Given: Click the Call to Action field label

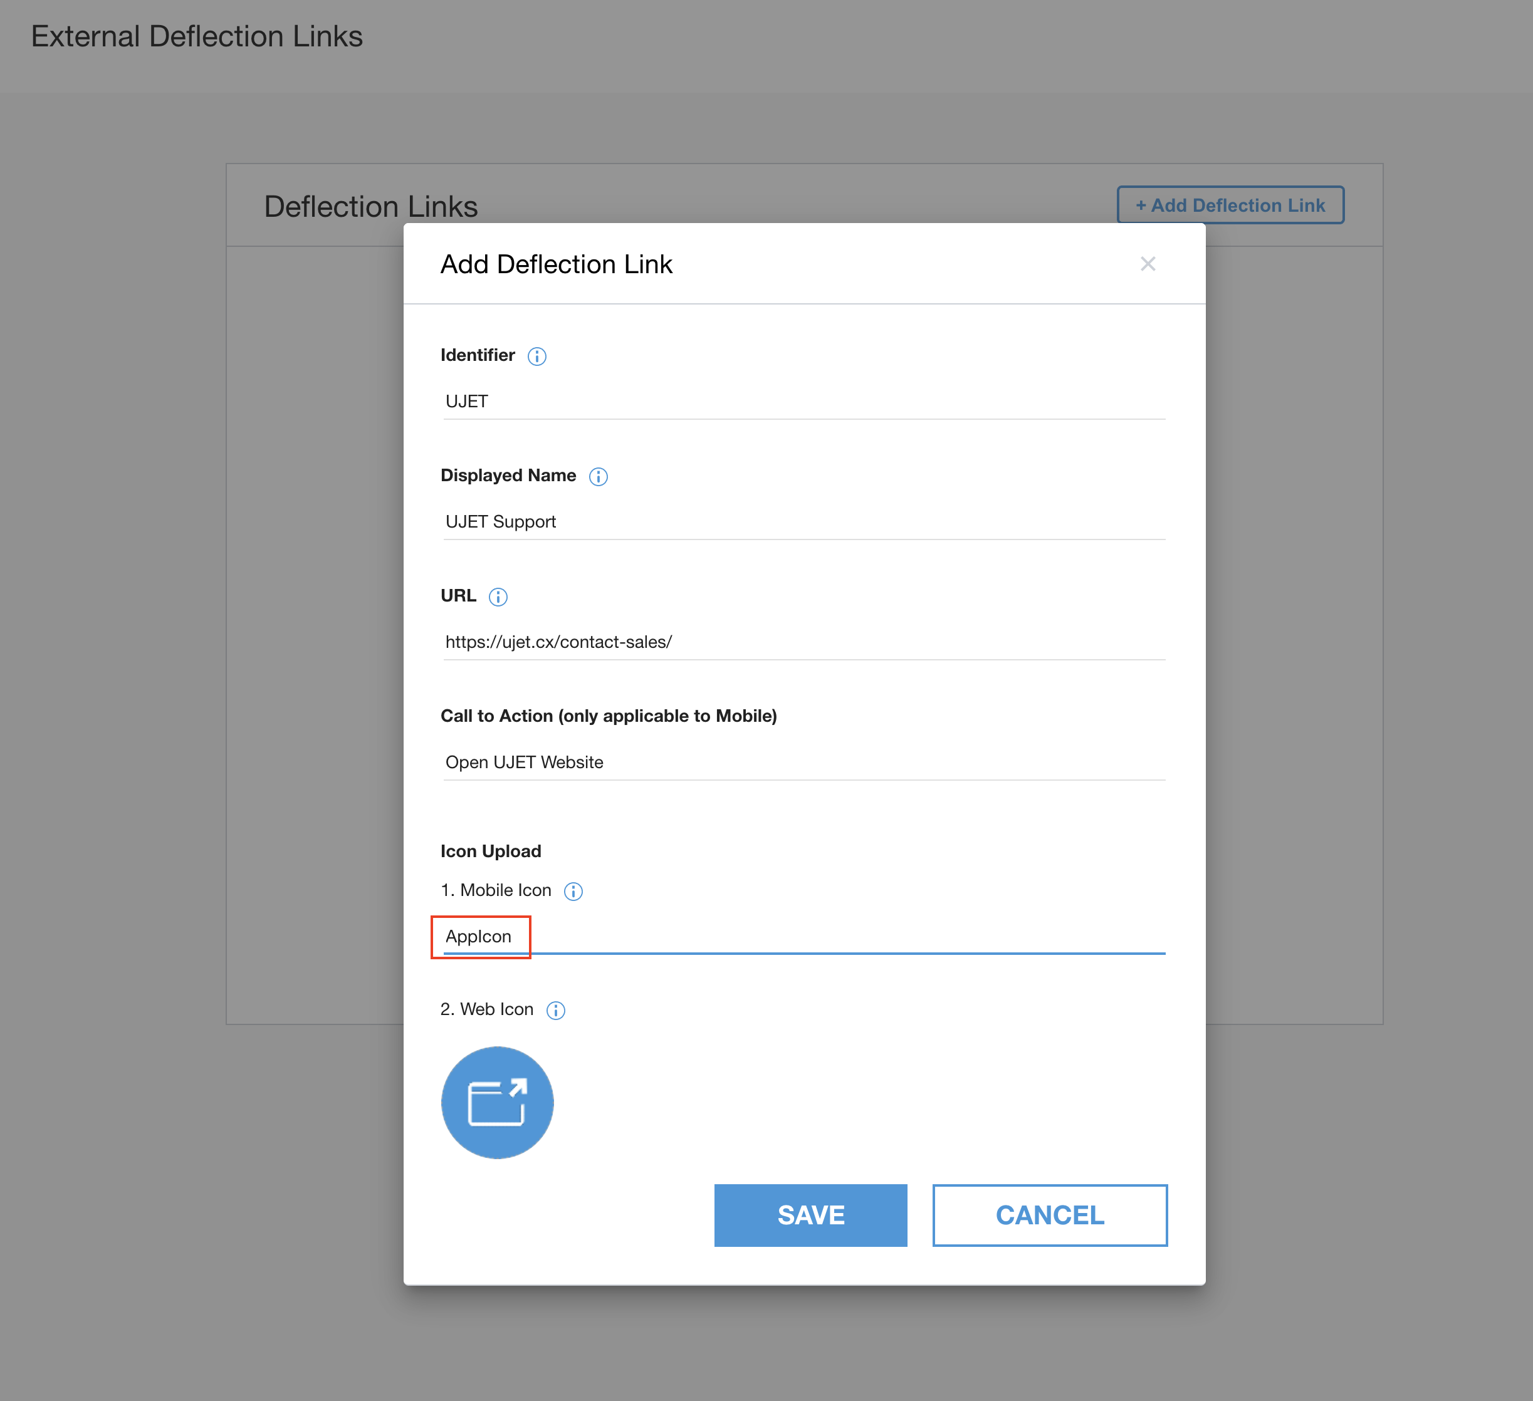Looking at the screenshot, I should coord(609,716).
